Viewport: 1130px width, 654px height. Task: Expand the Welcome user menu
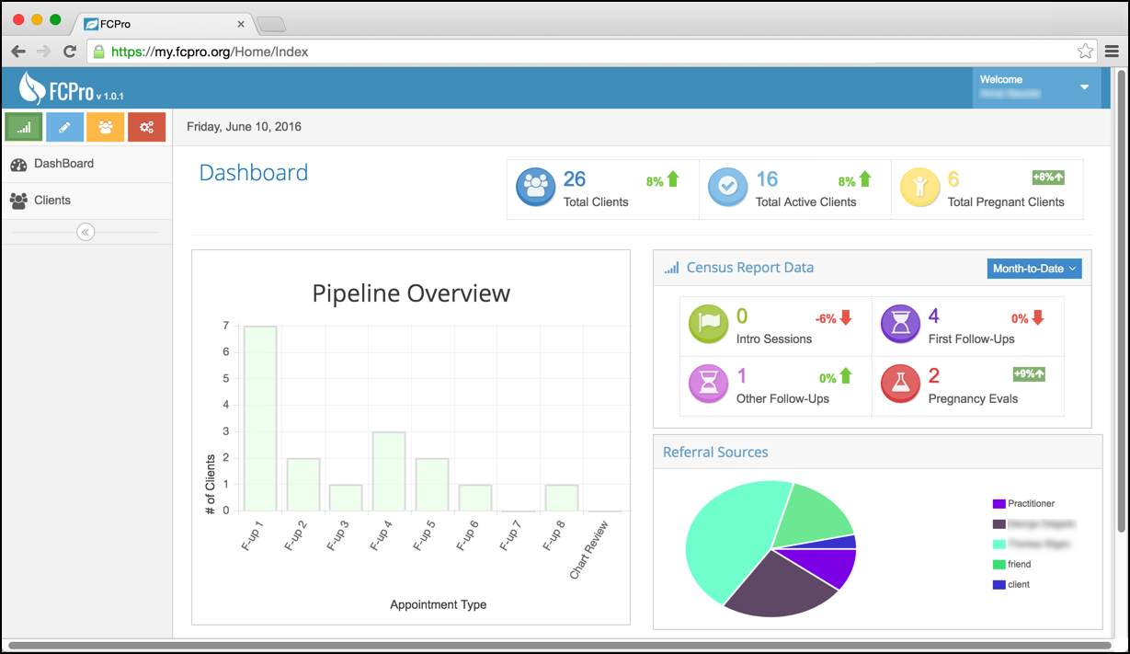pos(1084,87)
